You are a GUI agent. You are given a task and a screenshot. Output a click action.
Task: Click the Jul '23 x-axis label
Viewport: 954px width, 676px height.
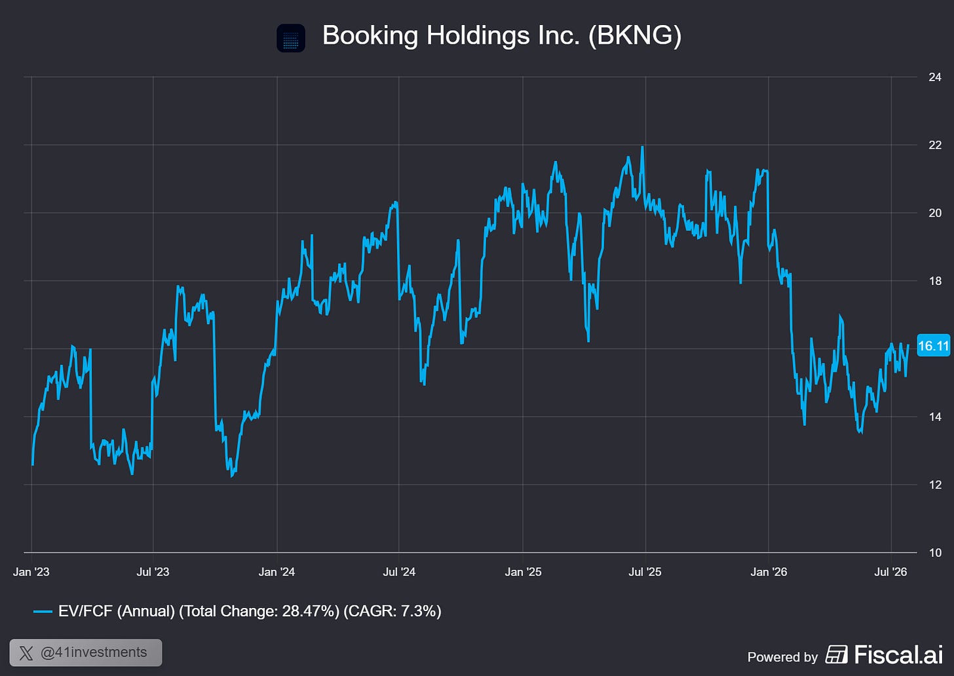pyautogui.click(x=153, y=572)
